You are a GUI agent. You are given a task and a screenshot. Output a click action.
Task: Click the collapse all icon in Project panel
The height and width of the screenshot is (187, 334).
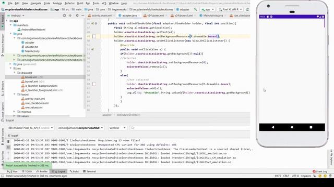pyautogui.click(x=70, y=16)
